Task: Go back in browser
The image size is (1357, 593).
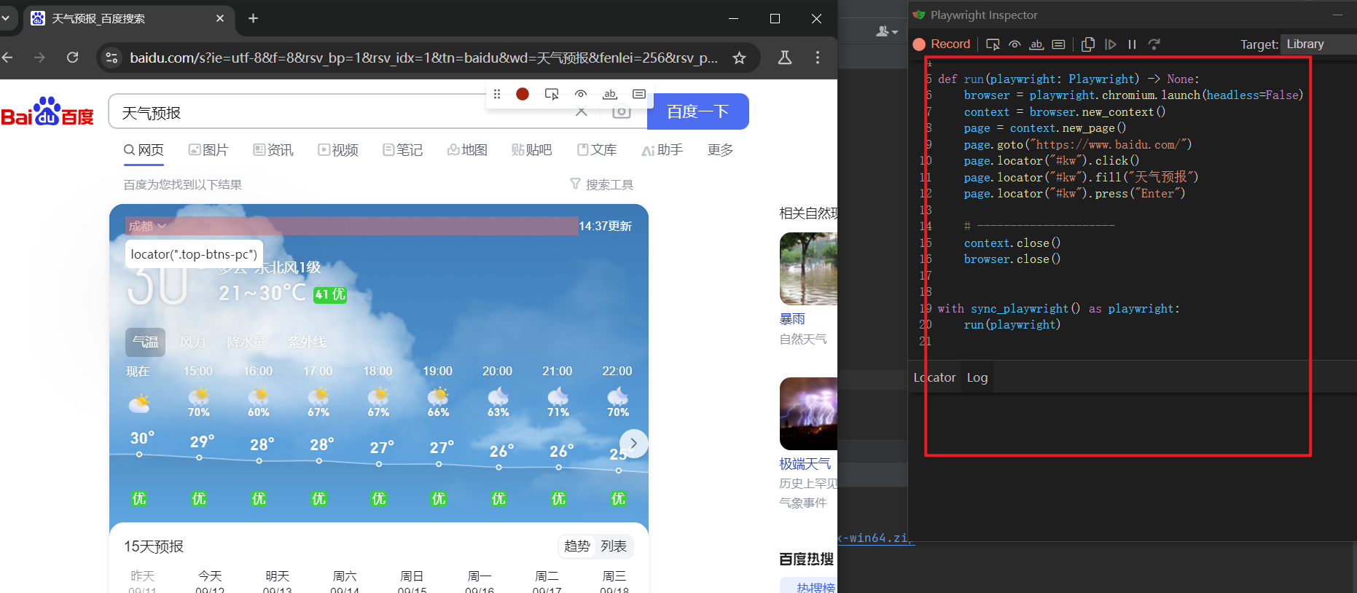Action: coord(8,58)
